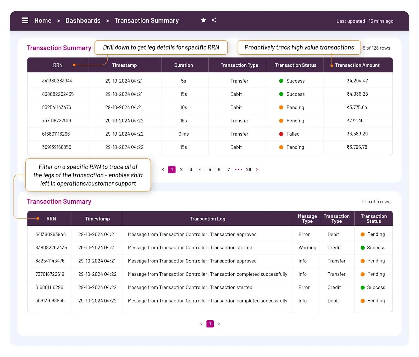The width and height of the screenshot is (419, 357).
Task: Sort top table by RRN header
Action: (x=58, y=65)
